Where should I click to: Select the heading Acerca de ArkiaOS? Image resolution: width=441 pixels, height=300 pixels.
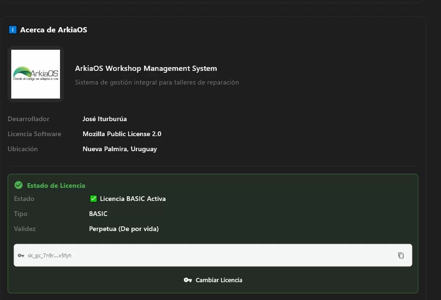[x=54, y=30]
